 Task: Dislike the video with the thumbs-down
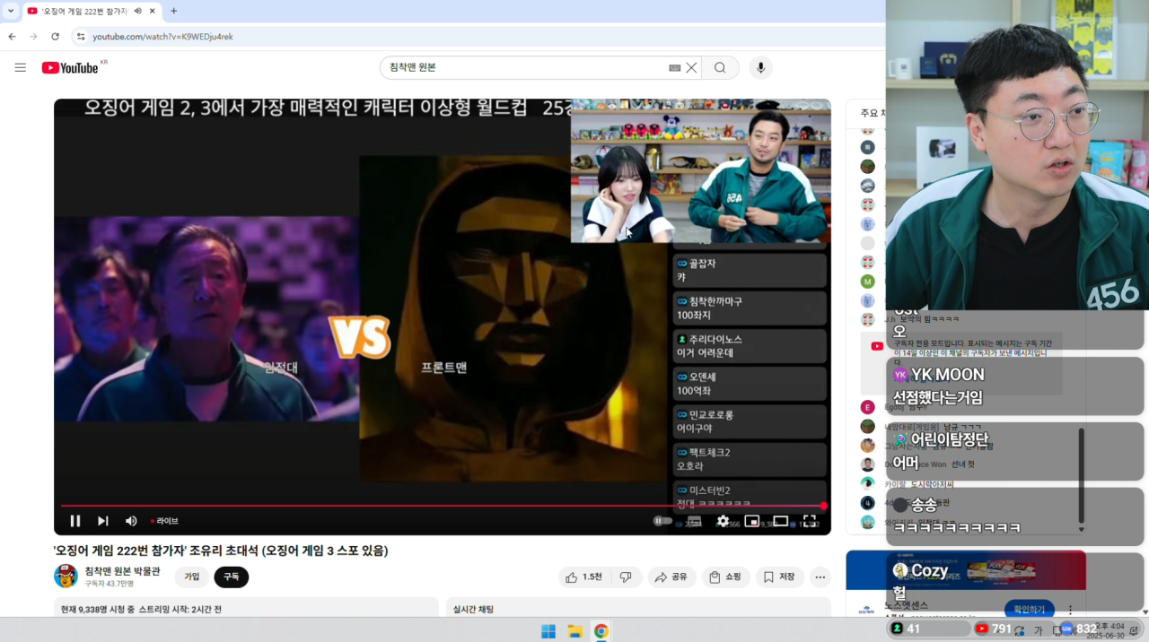626,577
